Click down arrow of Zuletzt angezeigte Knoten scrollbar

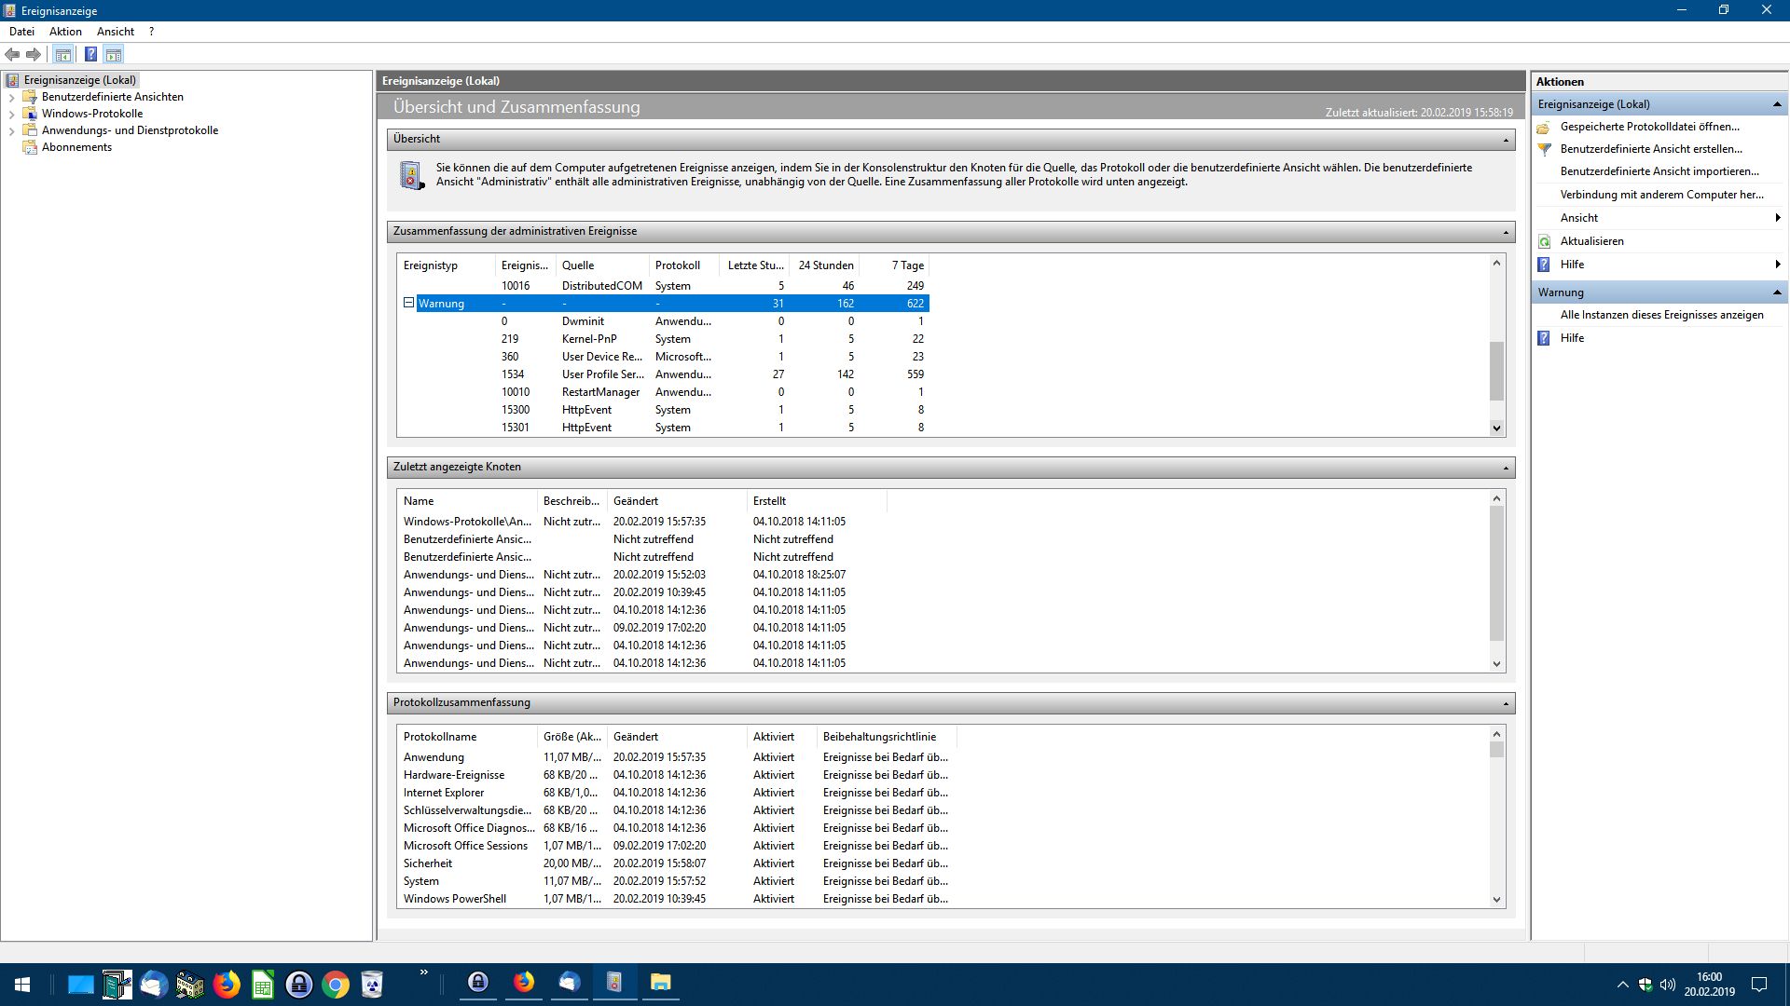pyautogui.click(x=1496, y=664)
